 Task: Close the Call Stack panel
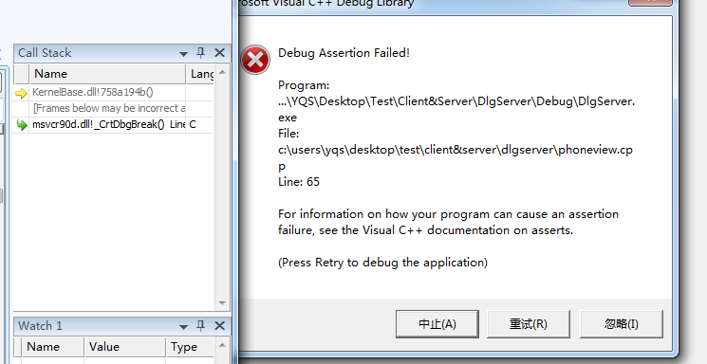click(x=219, y=53)
